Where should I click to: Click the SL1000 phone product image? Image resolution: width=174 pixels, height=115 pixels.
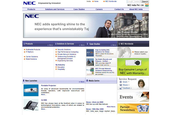click(x=31, y=105)
